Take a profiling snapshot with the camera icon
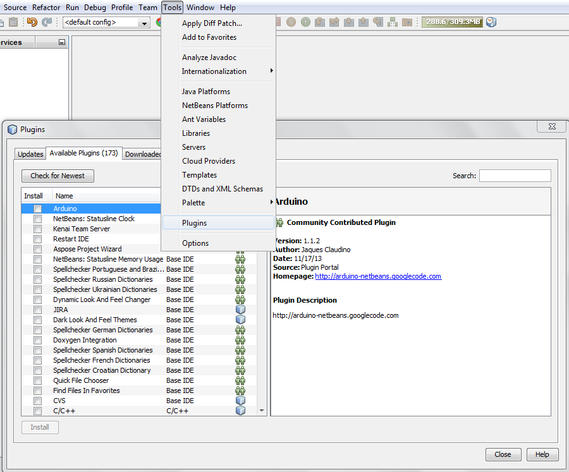Viewport: 569px width, 472px height. click(x=407, y=22)
